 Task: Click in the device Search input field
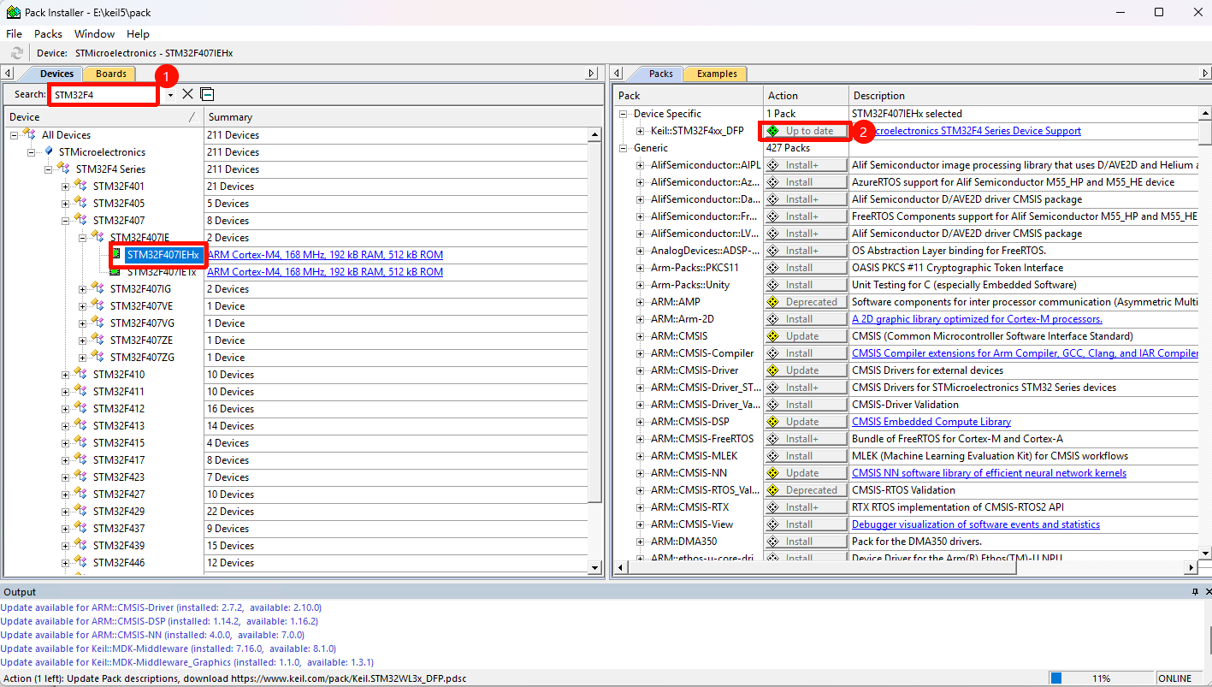(x=103, y=95)
